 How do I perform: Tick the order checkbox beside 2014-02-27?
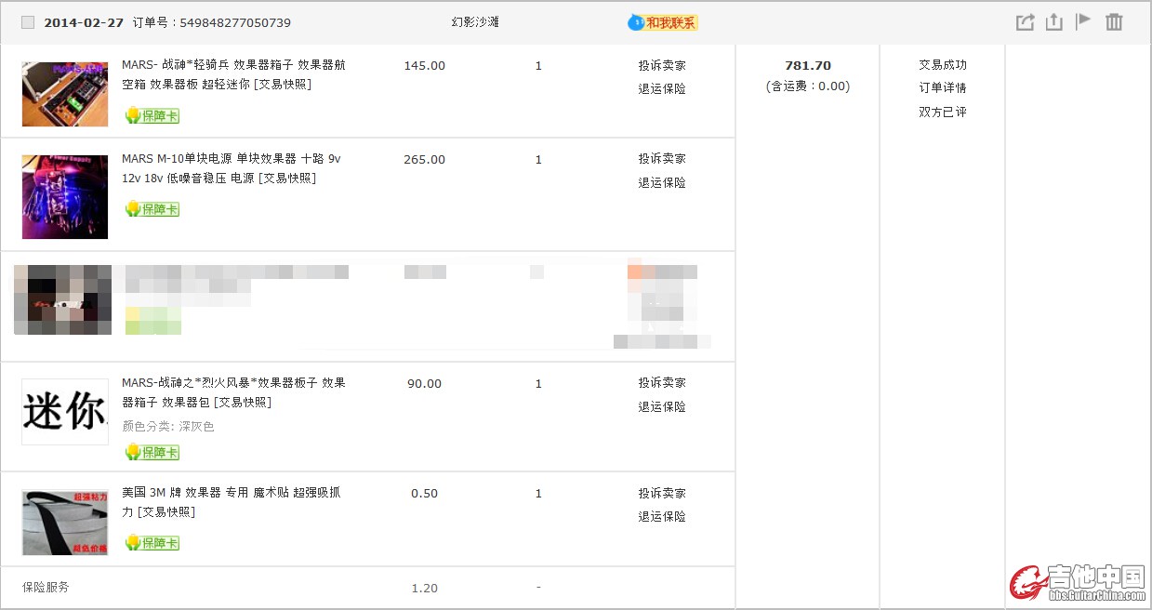tap(28, 22)
